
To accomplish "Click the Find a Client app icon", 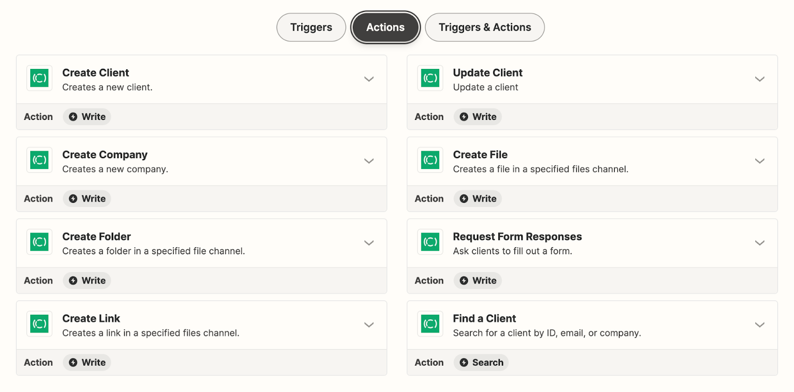I will click(430, 324).
